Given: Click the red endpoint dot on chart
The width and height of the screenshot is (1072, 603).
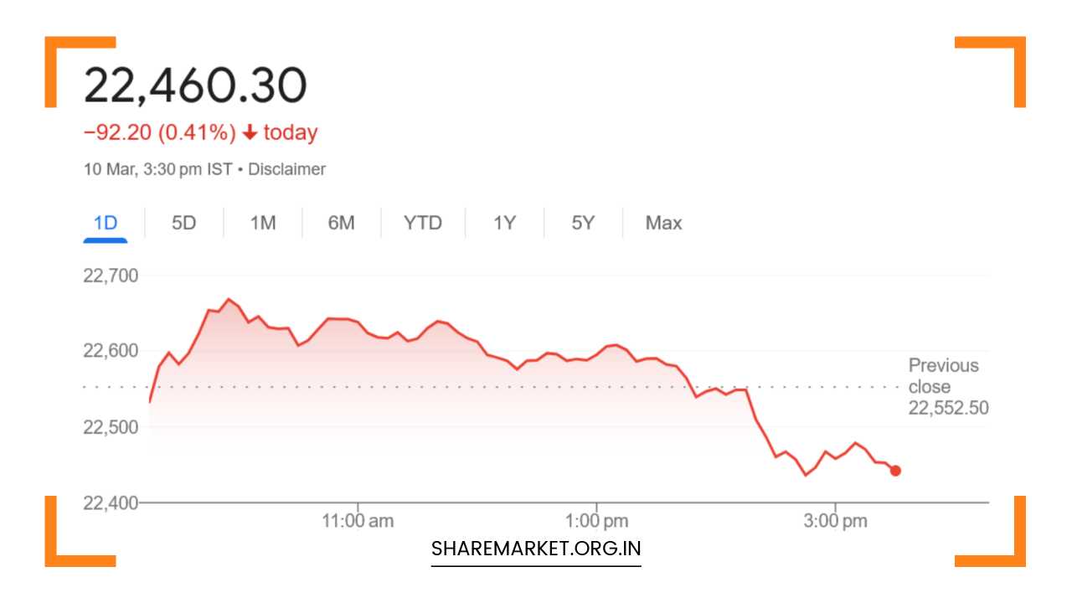Looking at the screenshot, I should 895,471.
